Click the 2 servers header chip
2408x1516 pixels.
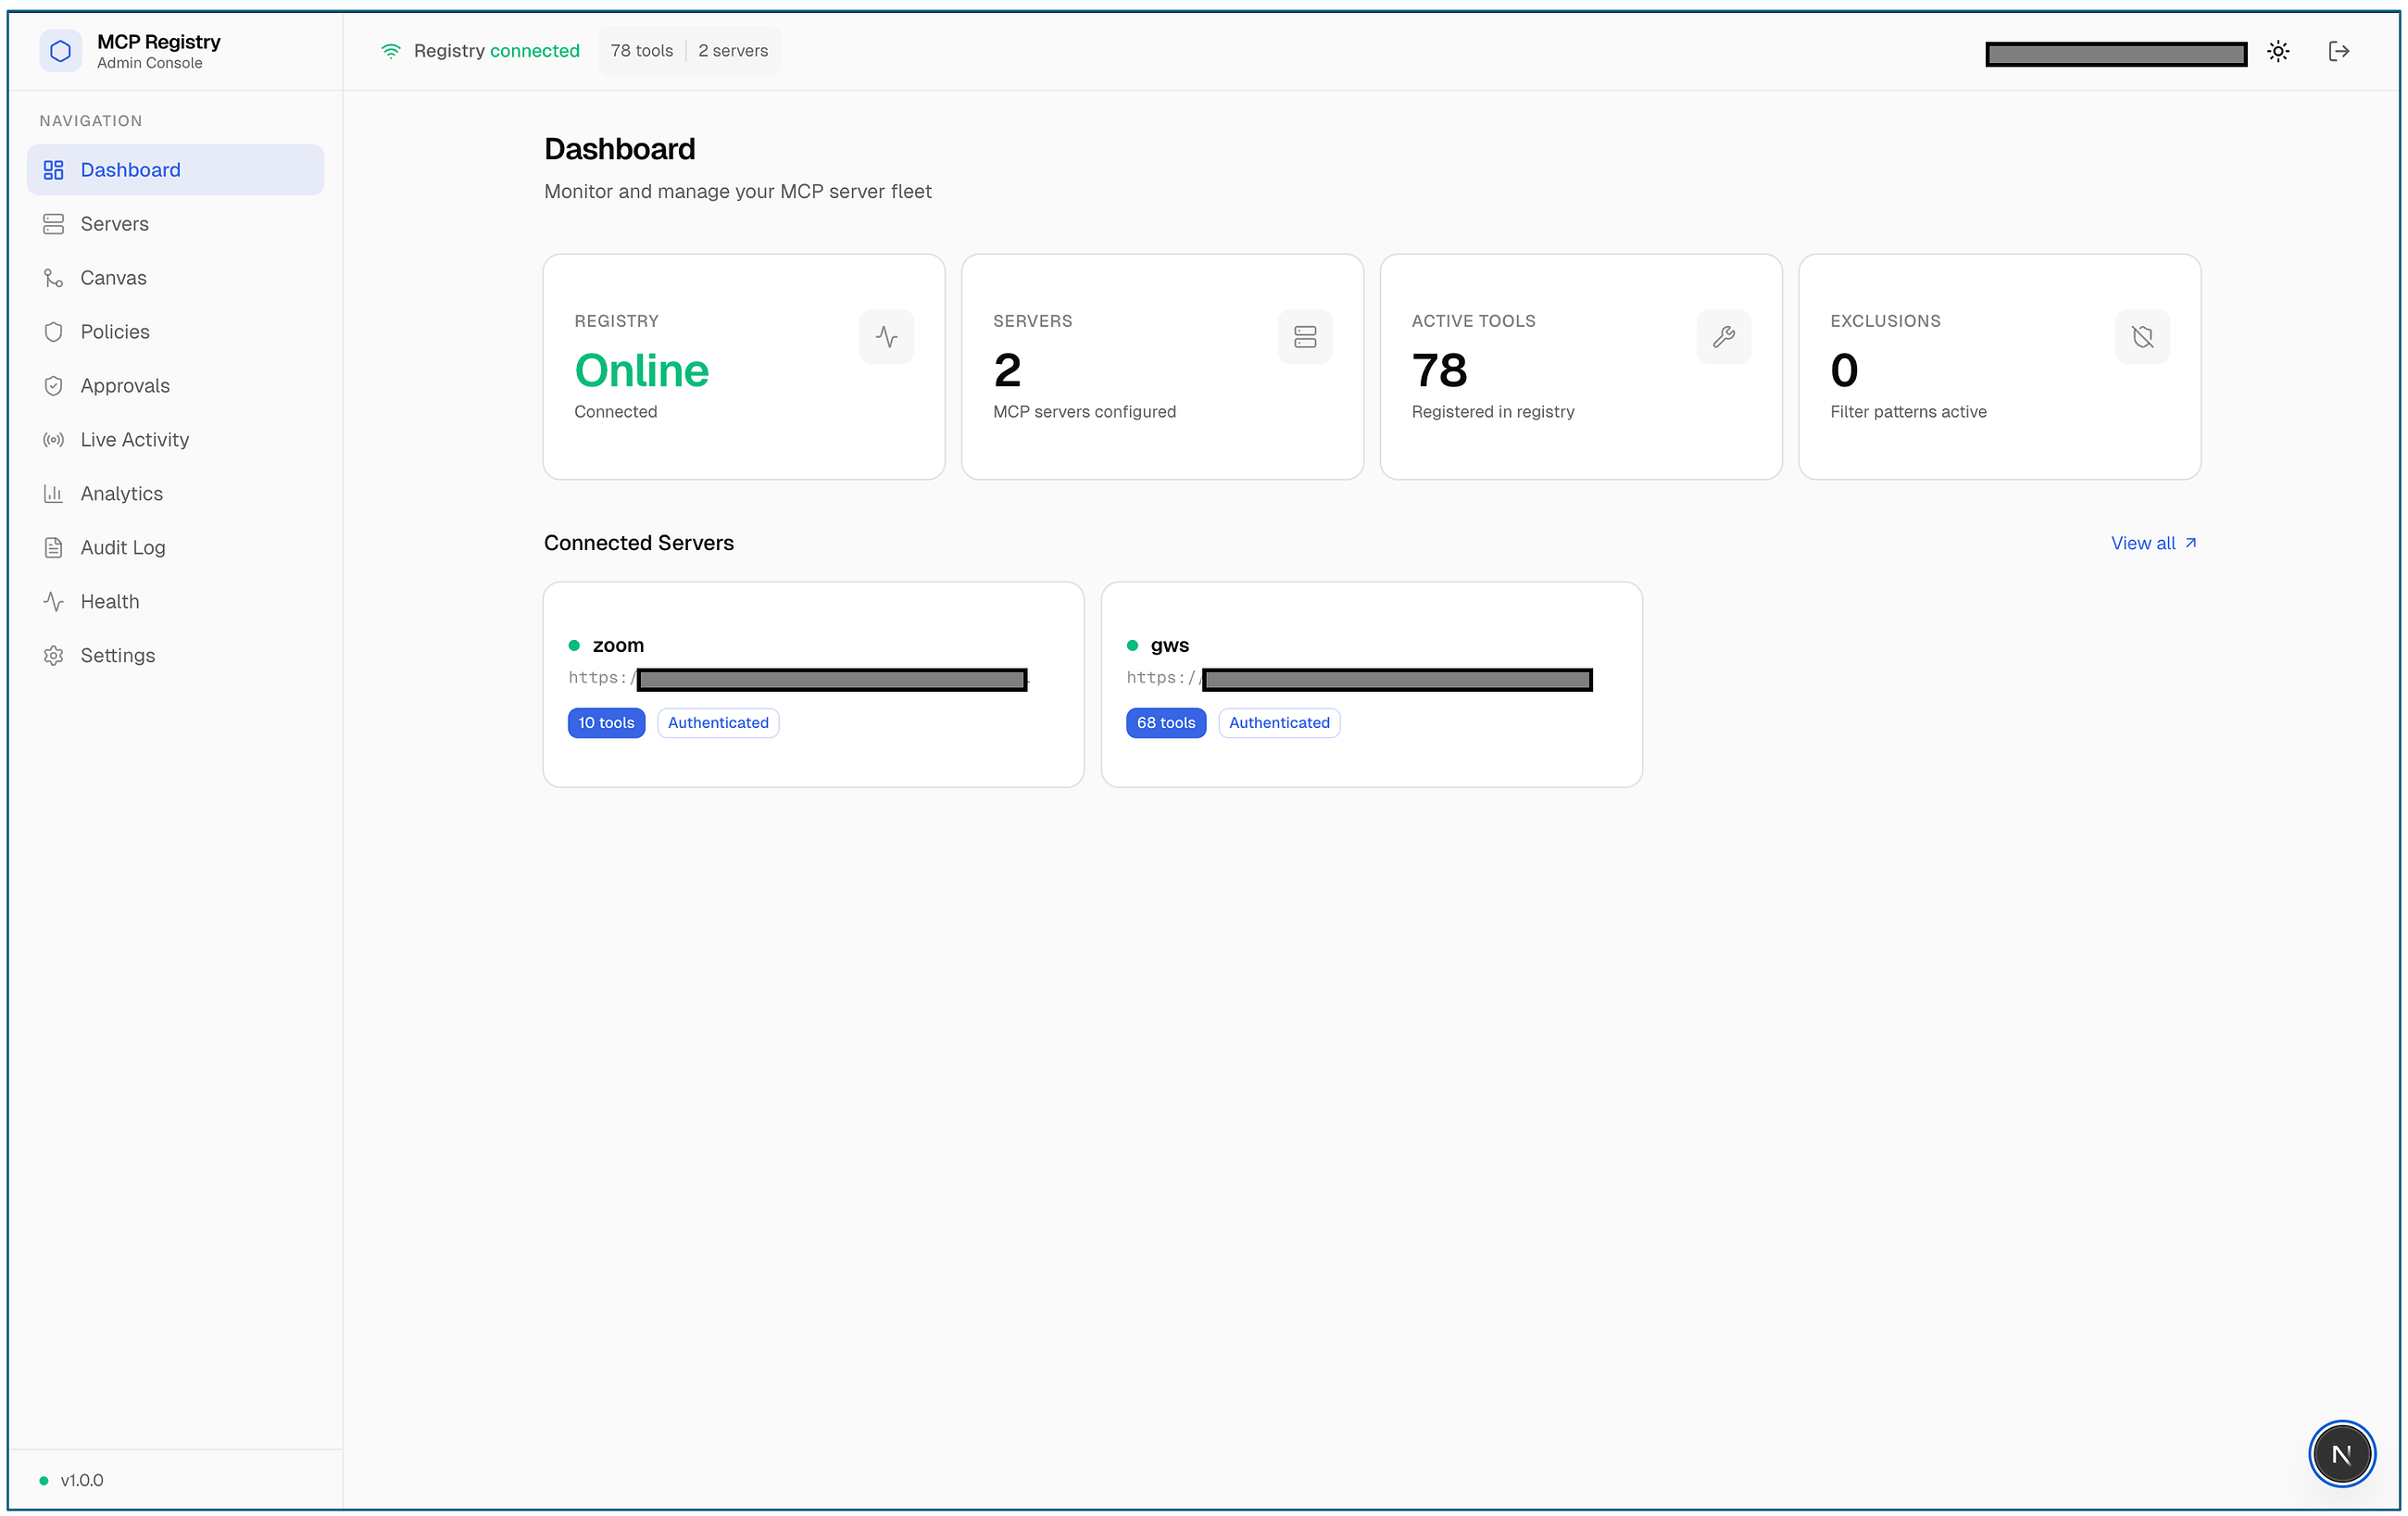click(x=733, y=51)
